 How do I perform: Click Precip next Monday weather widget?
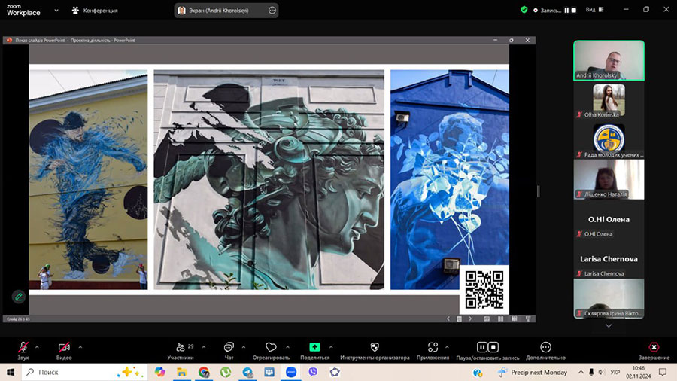pyautogui.click(x=533, y=372)
